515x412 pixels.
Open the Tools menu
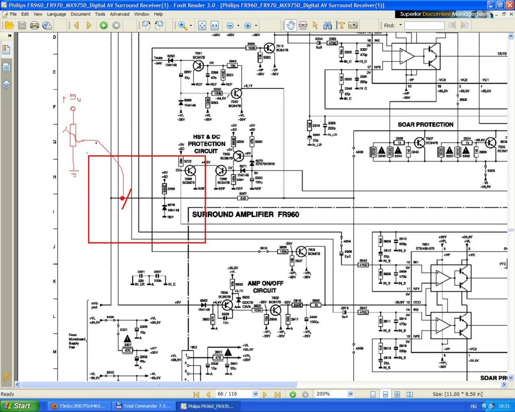point(100,14)
